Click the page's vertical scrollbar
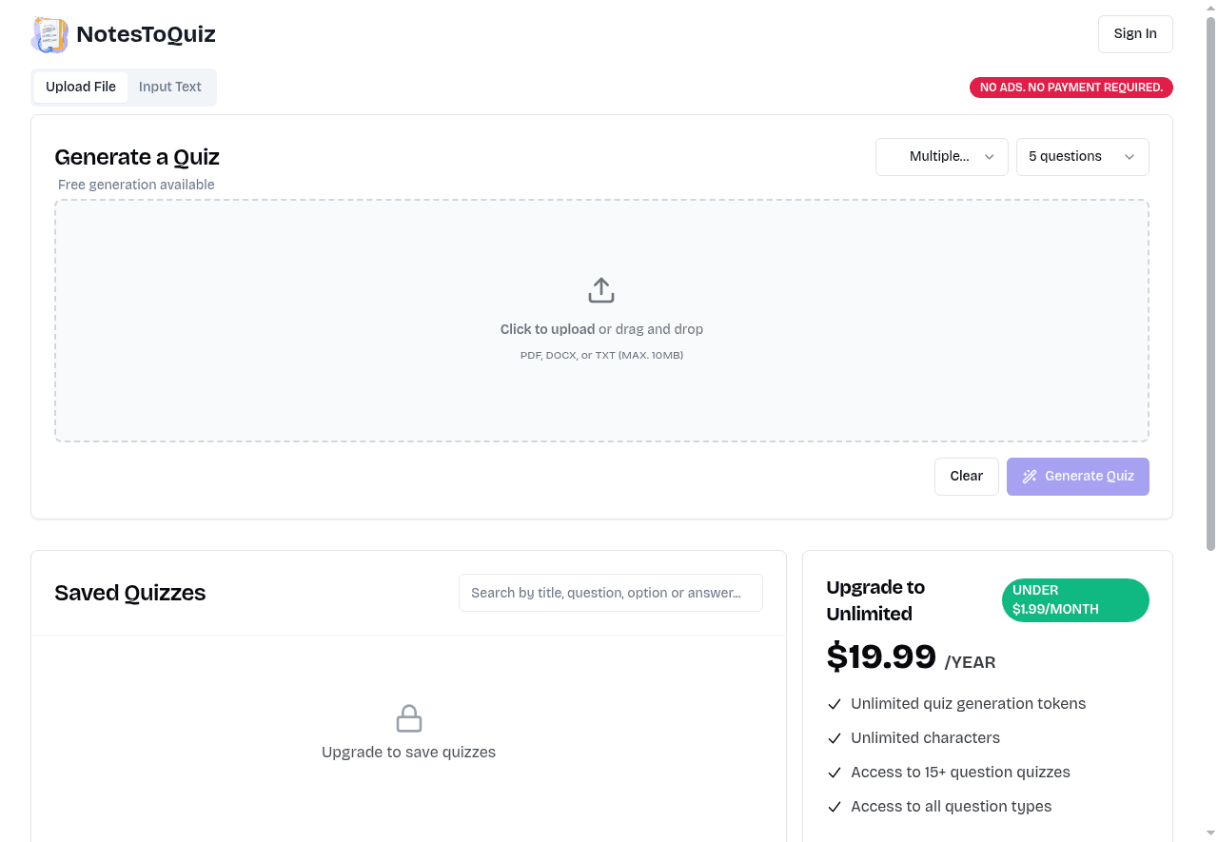 1210,285
